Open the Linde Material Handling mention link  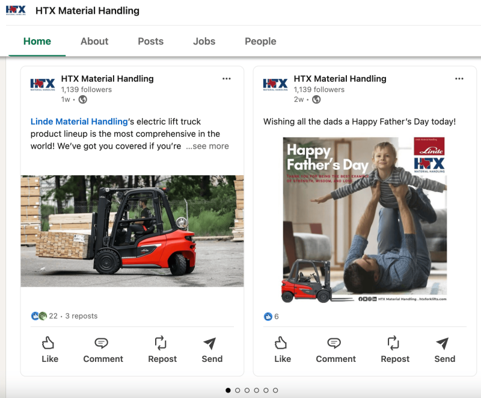tap(79, 122)
